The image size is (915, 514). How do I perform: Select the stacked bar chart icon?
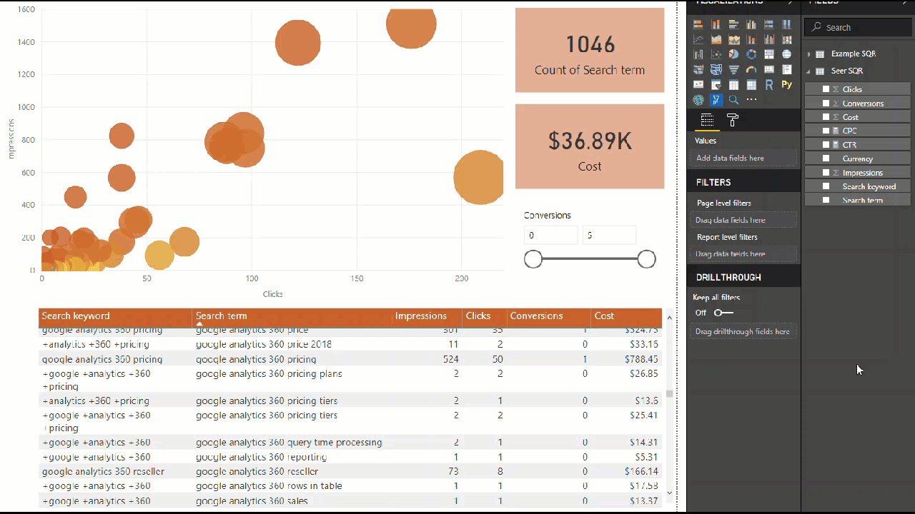coord(698,25)
